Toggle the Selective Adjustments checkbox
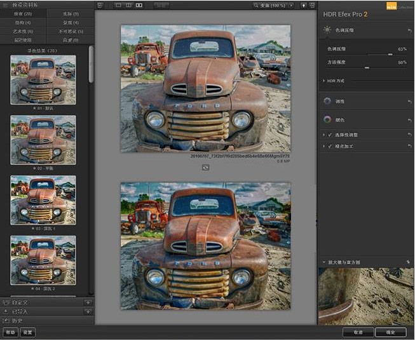415x341 pixels. point(330,135)
